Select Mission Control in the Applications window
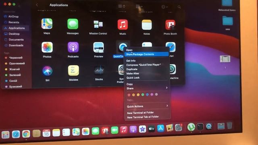Image resolution: width=258 pixels, height=145 pixels. tap(98, 24)
